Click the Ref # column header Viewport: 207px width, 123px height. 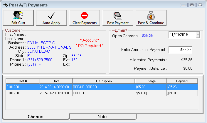(22, 81)
